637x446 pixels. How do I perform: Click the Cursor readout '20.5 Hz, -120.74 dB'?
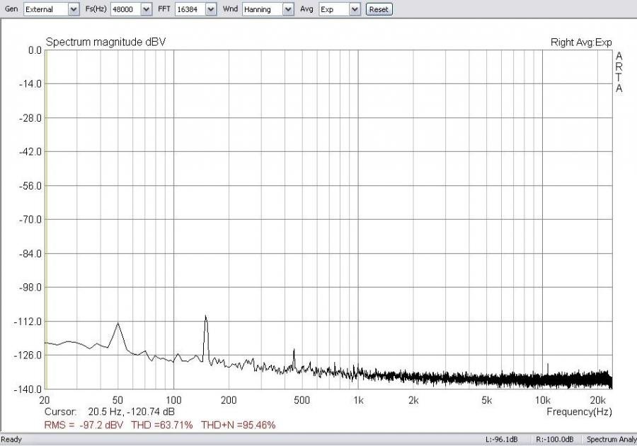tap(131, 411)
